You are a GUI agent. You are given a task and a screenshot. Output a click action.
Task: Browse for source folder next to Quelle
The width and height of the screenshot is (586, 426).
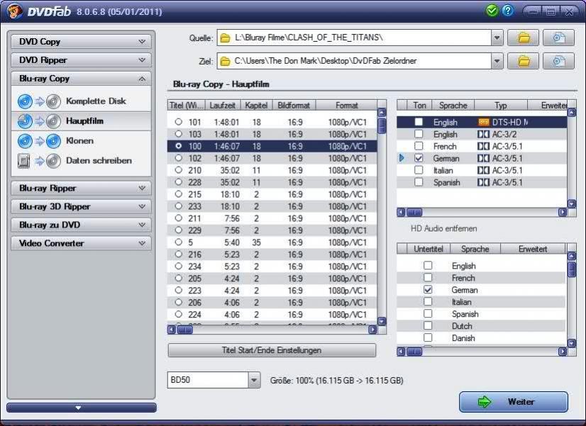pyautogui.click(x=524, y=38)
